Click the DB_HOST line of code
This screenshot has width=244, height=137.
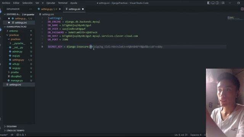coord(93,36)
